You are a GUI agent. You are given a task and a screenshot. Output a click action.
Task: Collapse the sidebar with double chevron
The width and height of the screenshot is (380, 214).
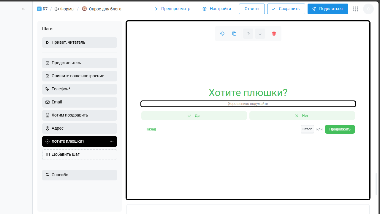click(x=23, y=9)
